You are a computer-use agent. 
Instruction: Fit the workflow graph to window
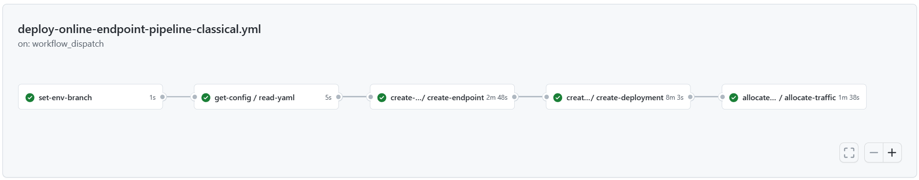pos(849,153)
